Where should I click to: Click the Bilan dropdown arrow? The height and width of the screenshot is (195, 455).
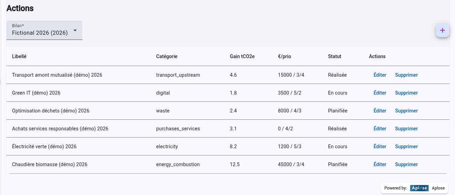(x=75, y=30)
